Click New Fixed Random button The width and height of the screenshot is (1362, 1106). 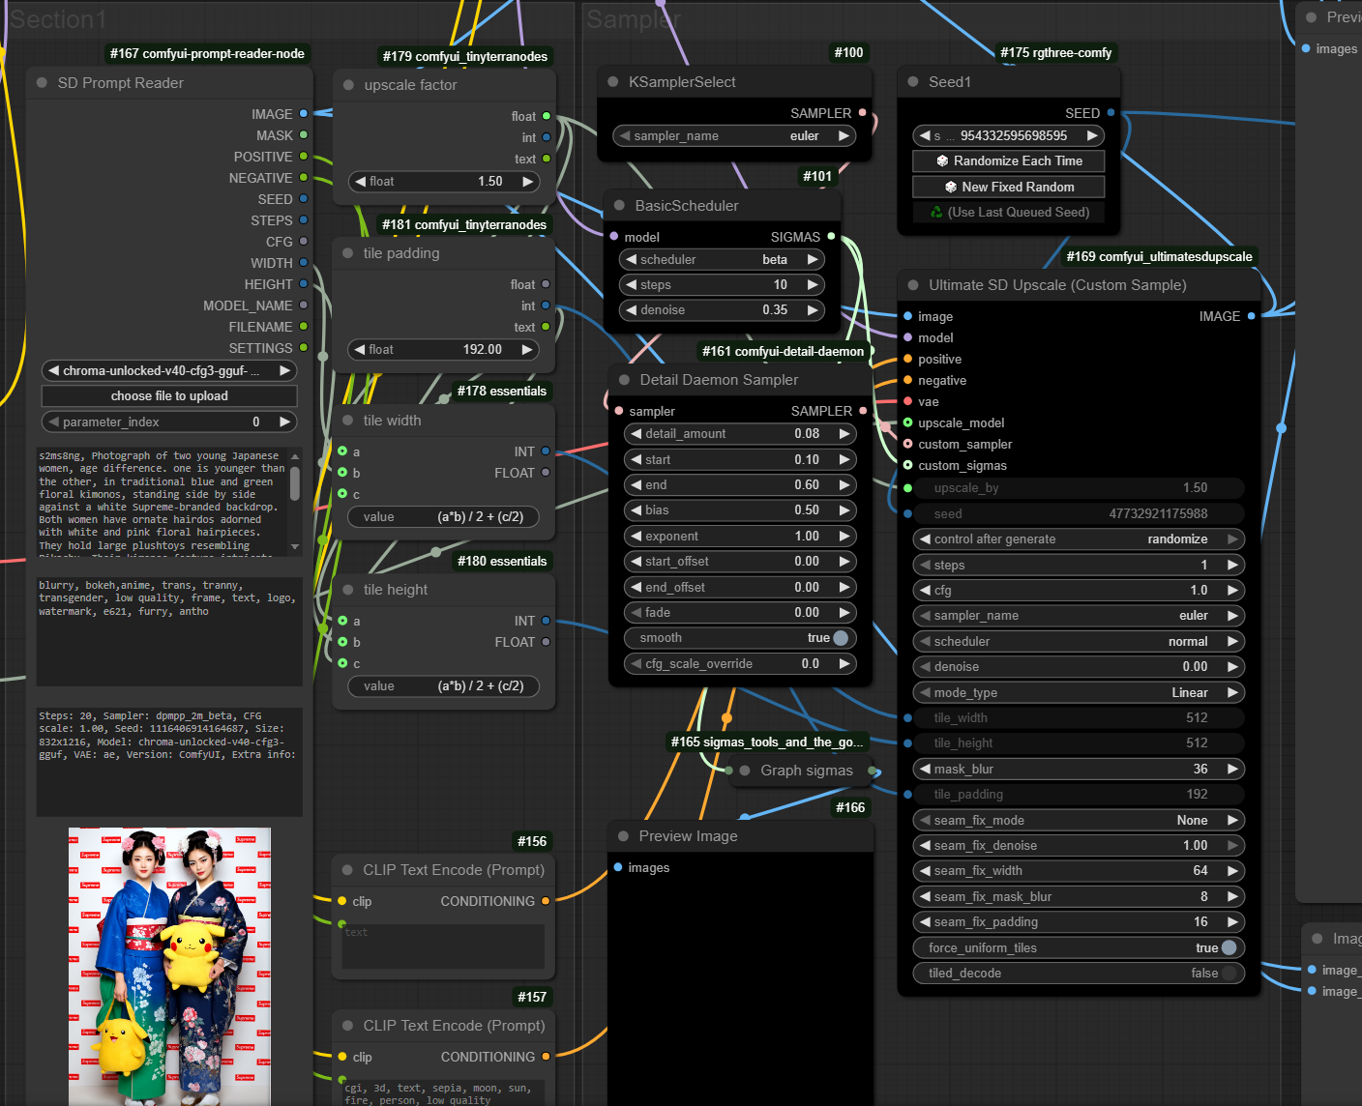point(1009,188)
